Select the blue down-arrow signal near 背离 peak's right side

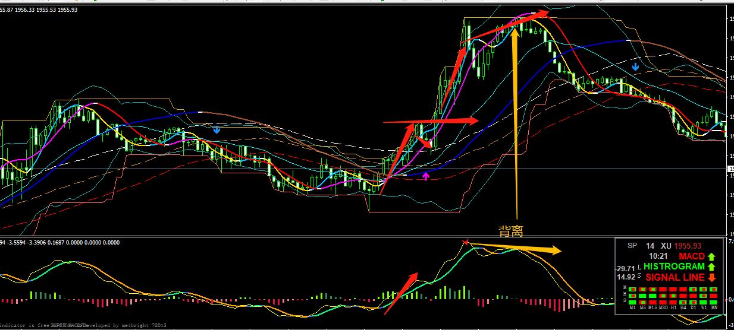coord(635,66)
